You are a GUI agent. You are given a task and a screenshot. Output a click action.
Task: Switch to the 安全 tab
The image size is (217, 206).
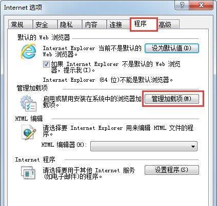45,25
